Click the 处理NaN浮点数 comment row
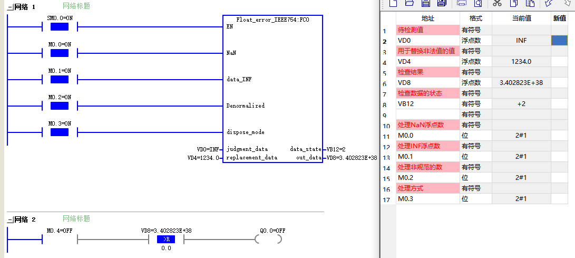The width and height of the screenshot is (575, 258). [428, 125]
